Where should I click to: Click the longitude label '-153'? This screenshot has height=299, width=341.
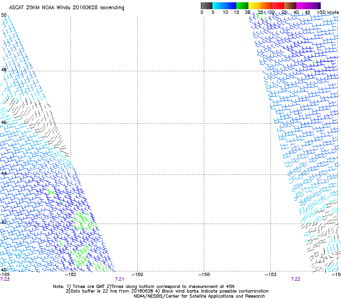271,275
